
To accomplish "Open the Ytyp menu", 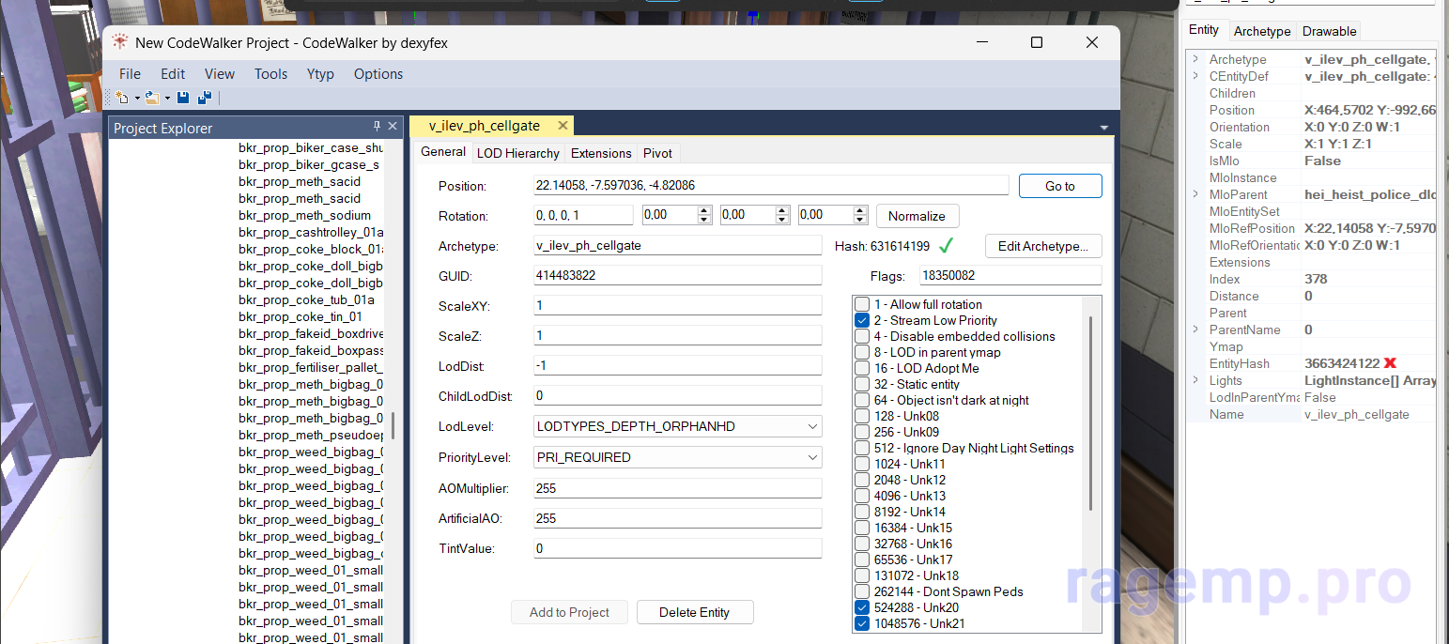I will tap(320, 74).
